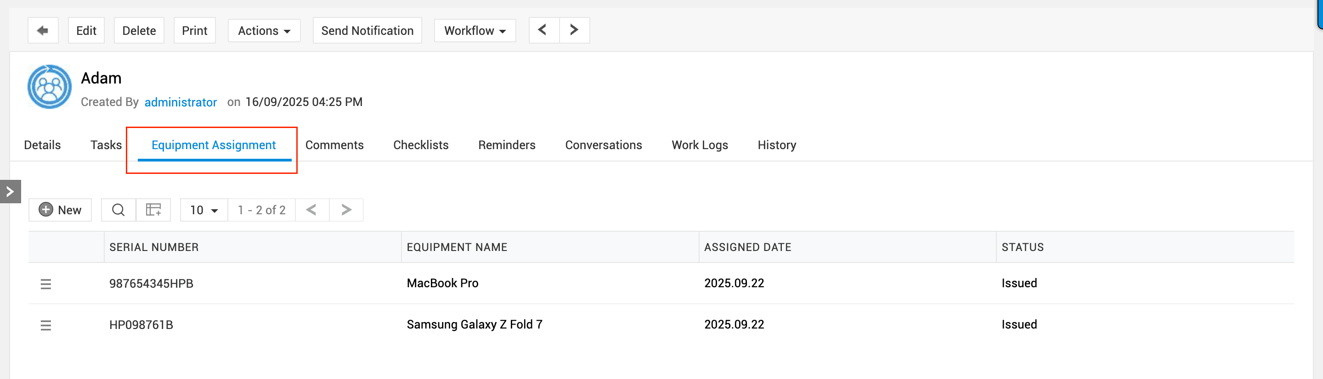Viewport: 1323px width, 379px height.
Task: Open the History tab
Action: coord(776,145)
